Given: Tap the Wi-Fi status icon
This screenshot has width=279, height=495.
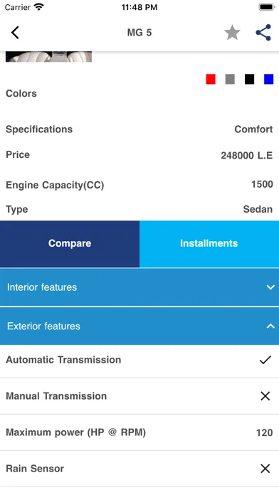Looking at the screenshot, I should pyautogui.click(x=39, y=7).
